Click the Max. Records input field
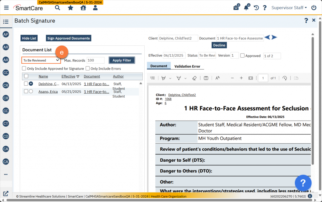 coord(96,60)
